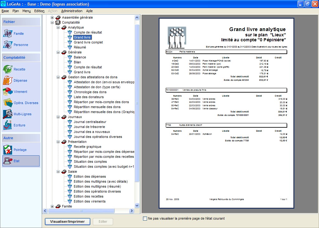Expand the Assemblée générale tree node
This screenshot has height=228, width=319.
click(x=52, y=17)
